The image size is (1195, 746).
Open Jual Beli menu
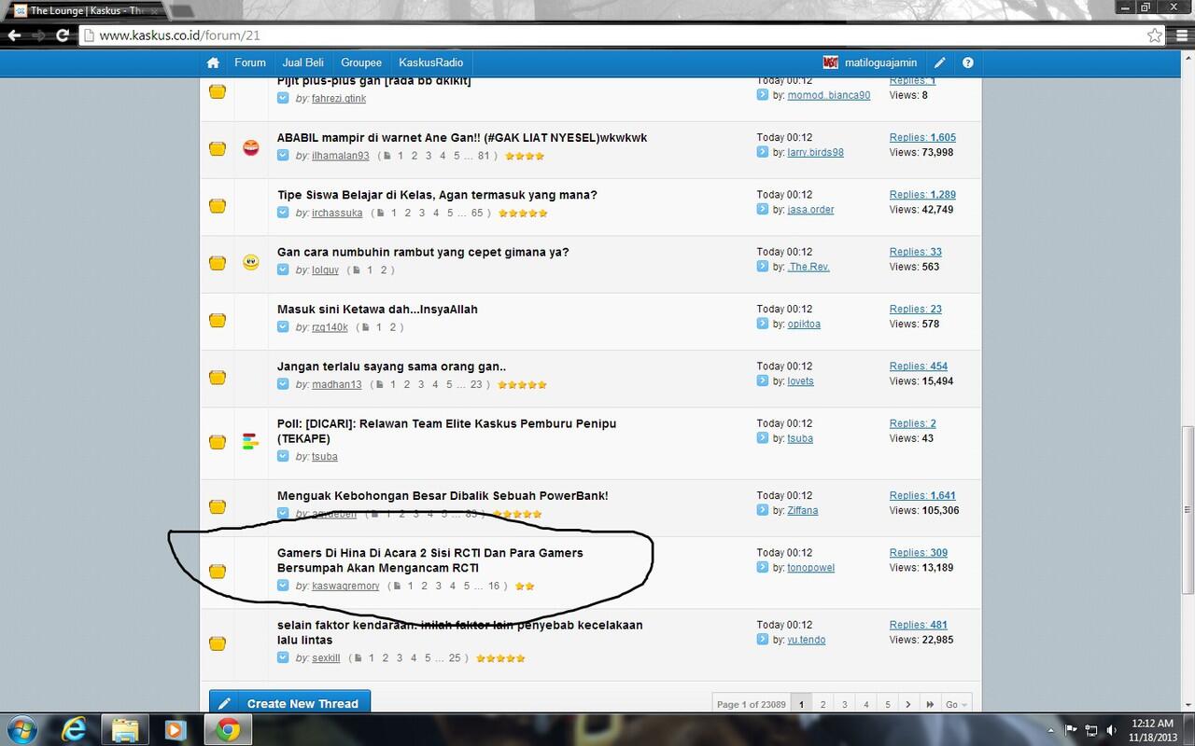(303, 62)
